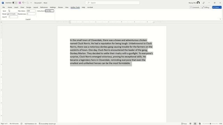Select Read Mode view icon
223x125 pixels.
[191, 124]
